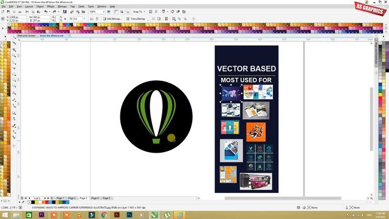Viewport: 389px width, 219px height.
Task: Click the Windows Start button
Action: 5,215
